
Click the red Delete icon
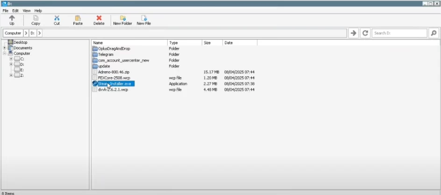click(99, 18)
